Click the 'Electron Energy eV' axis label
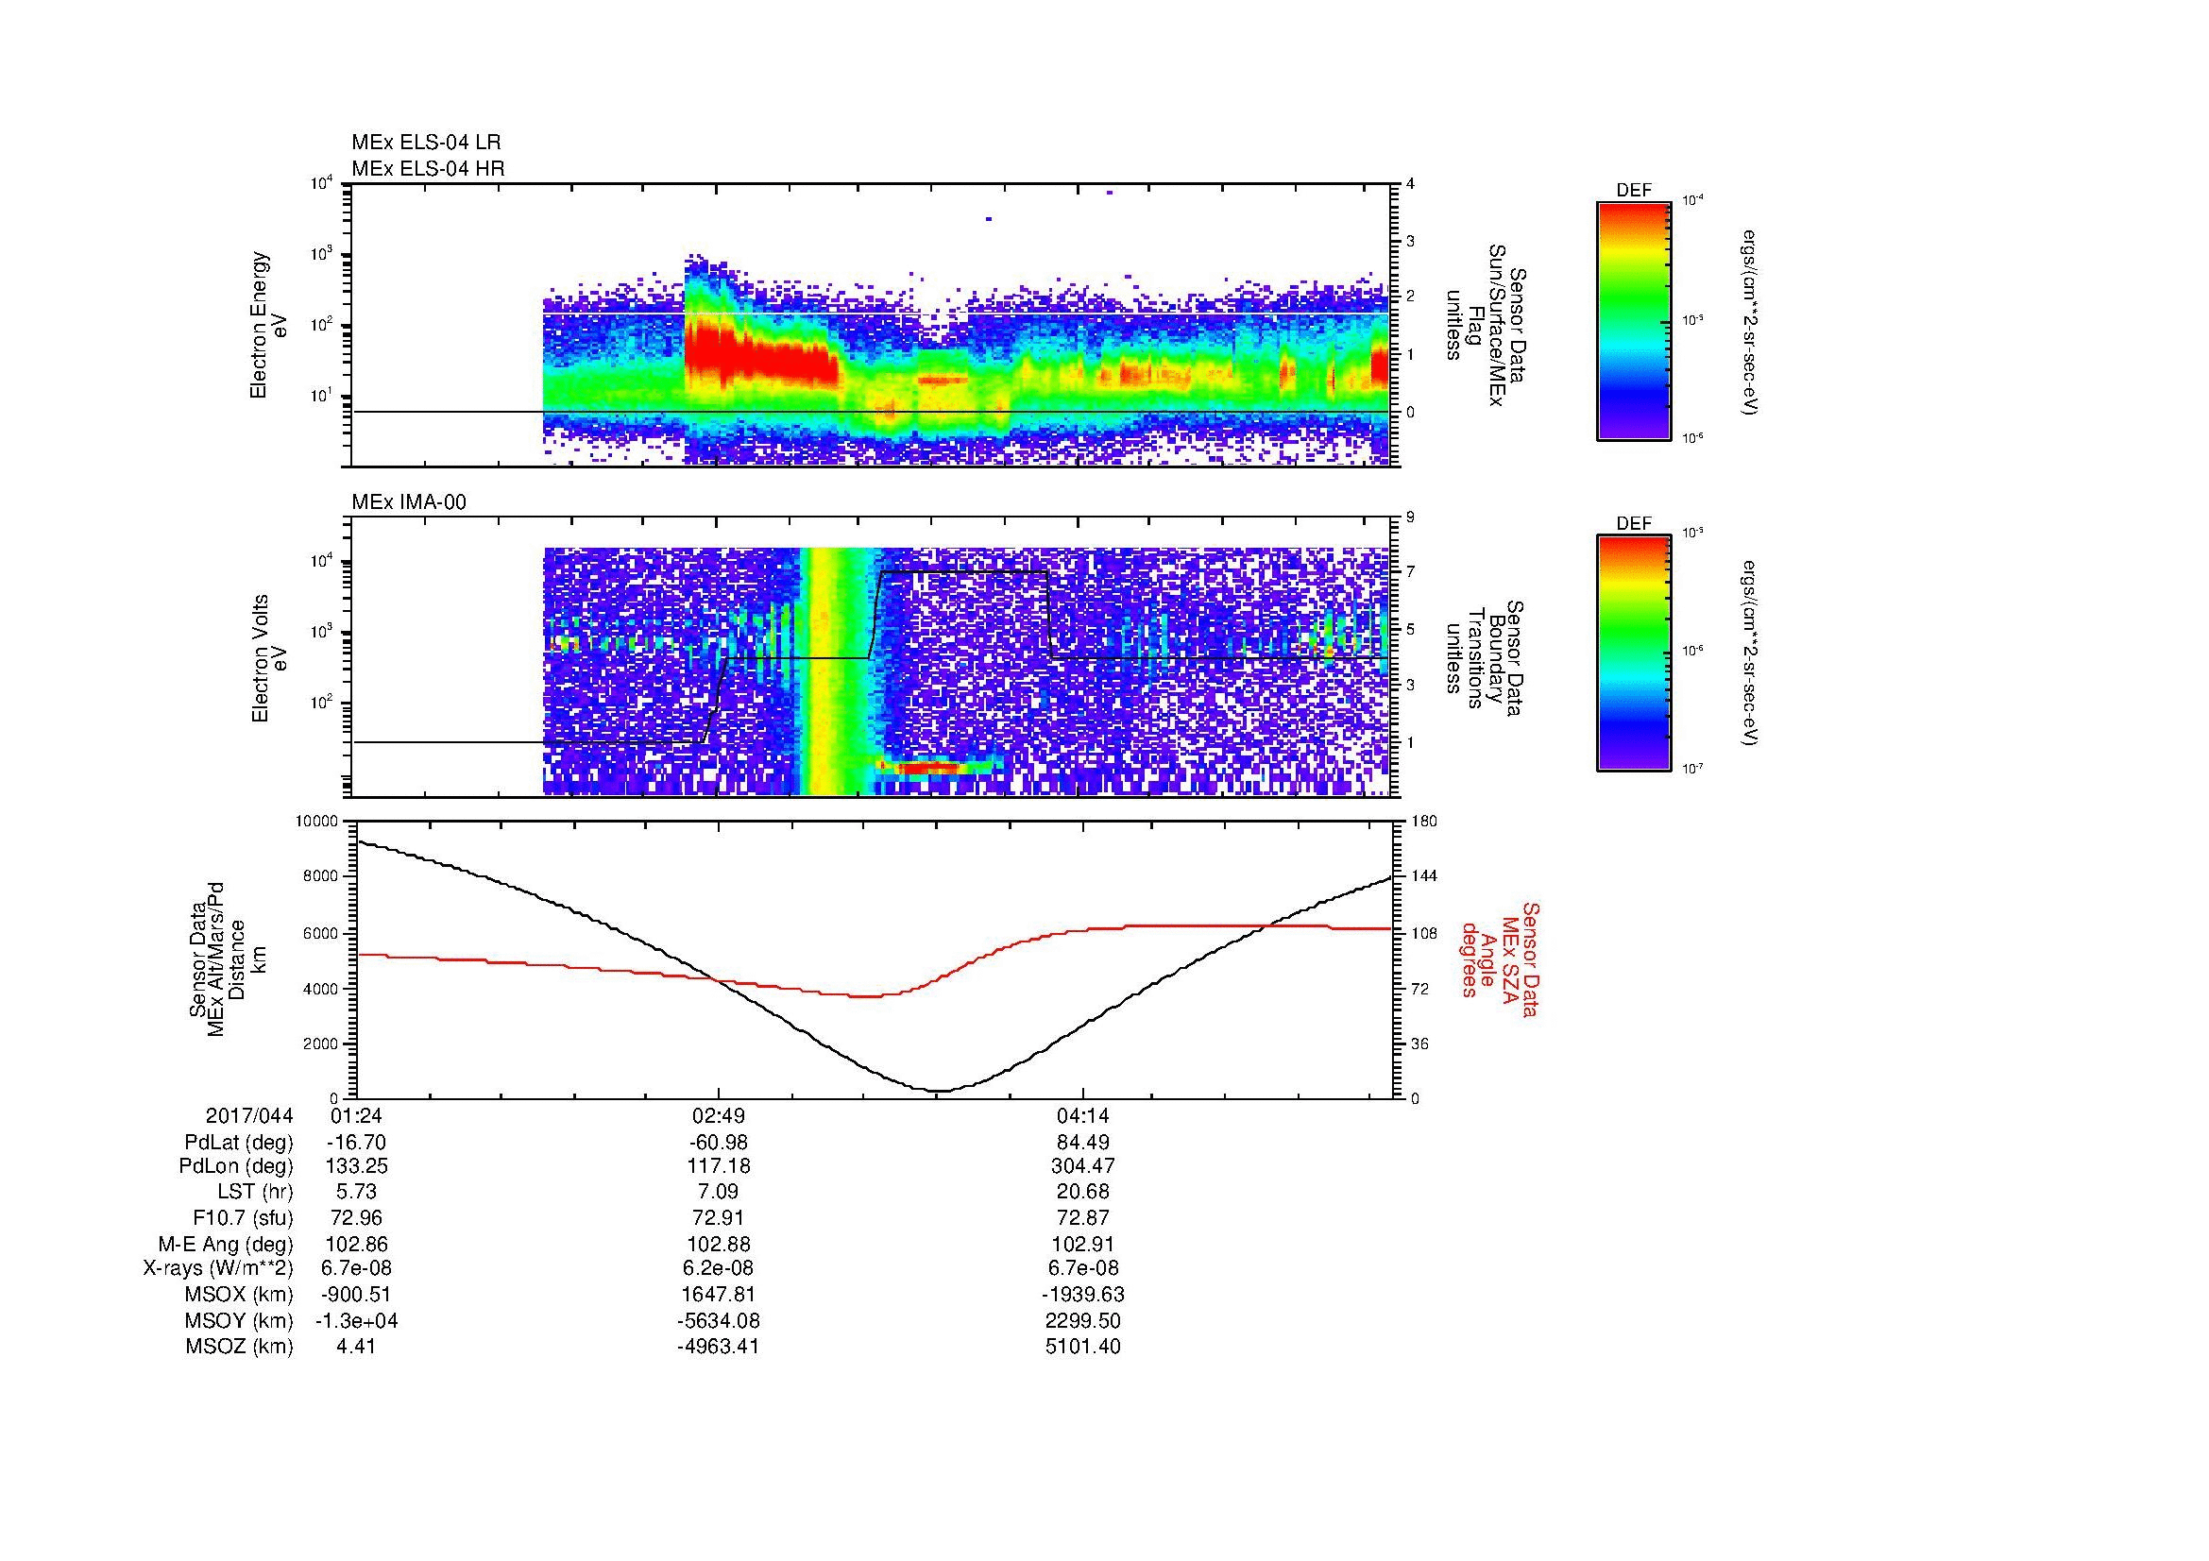The width and height of the screenshot is (2209, 1561). (268, 325)
